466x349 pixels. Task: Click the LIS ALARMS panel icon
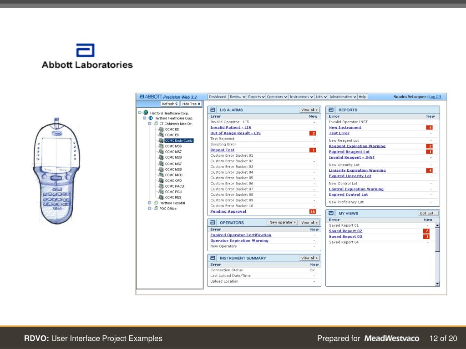[213, 110]
